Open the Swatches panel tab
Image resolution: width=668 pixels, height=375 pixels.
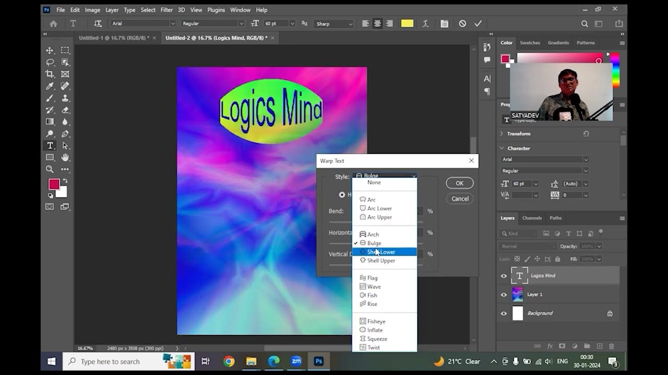(530, 43)
